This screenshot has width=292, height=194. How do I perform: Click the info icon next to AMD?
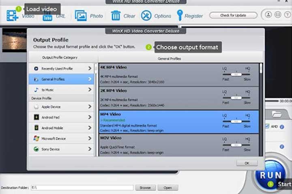pyautogui.click(x=282, y=127)
